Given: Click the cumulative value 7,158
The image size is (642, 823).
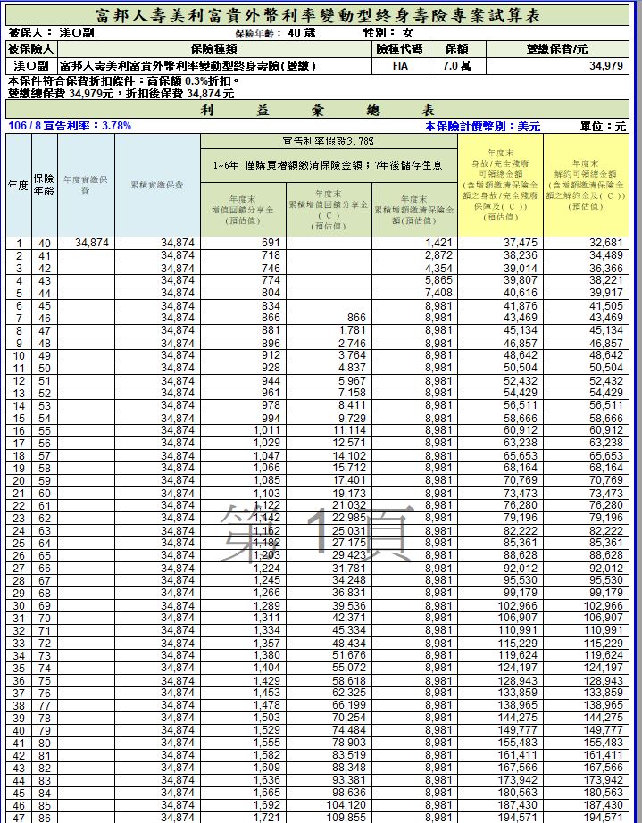Looking at the screenshot, I should 352,393.
